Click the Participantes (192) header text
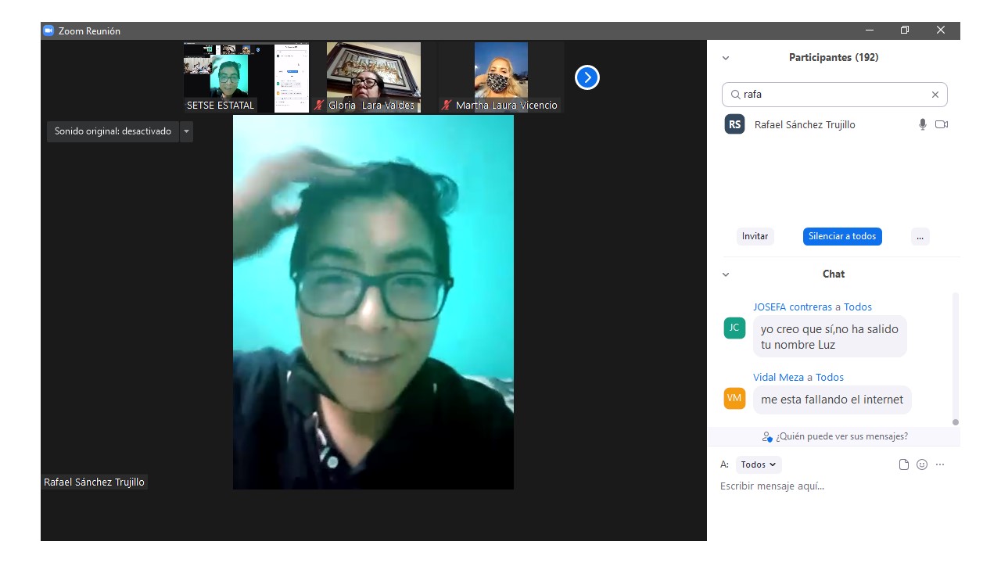The image size is (1001, 563). 834,58
